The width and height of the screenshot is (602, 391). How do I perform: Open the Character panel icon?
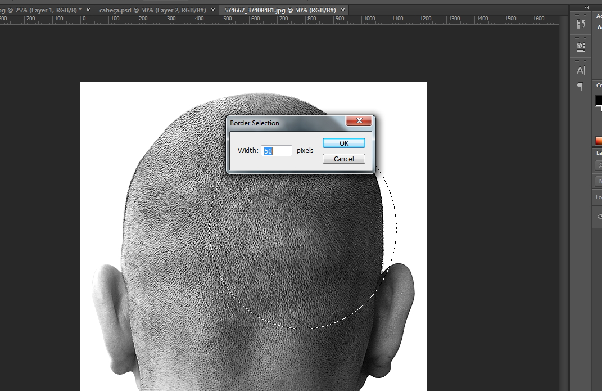(x=581, y=70)
